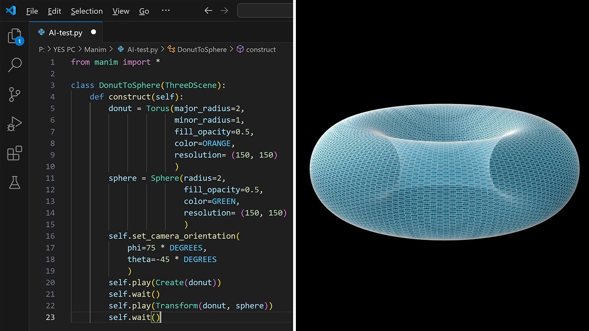Select the AI-test.py editor tab
This screenshot has height=331, width=589.
66,33
